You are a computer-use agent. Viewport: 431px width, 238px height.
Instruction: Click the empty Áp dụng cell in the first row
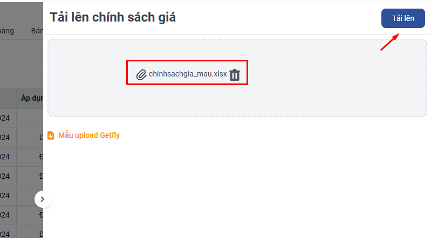coord(30,118)
